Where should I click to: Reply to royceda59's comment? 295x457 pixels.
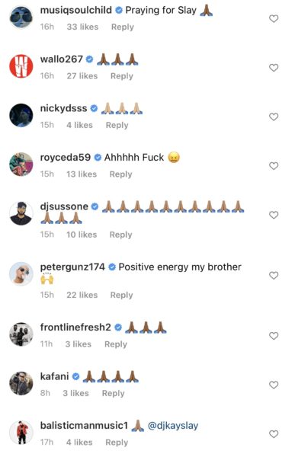pos(120,174)
